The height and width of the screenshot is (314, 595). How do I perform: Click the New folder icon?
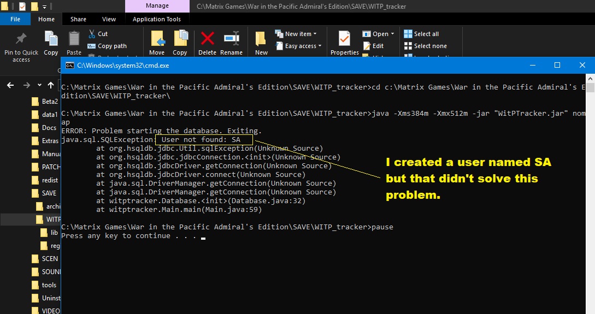pos(261,39)
